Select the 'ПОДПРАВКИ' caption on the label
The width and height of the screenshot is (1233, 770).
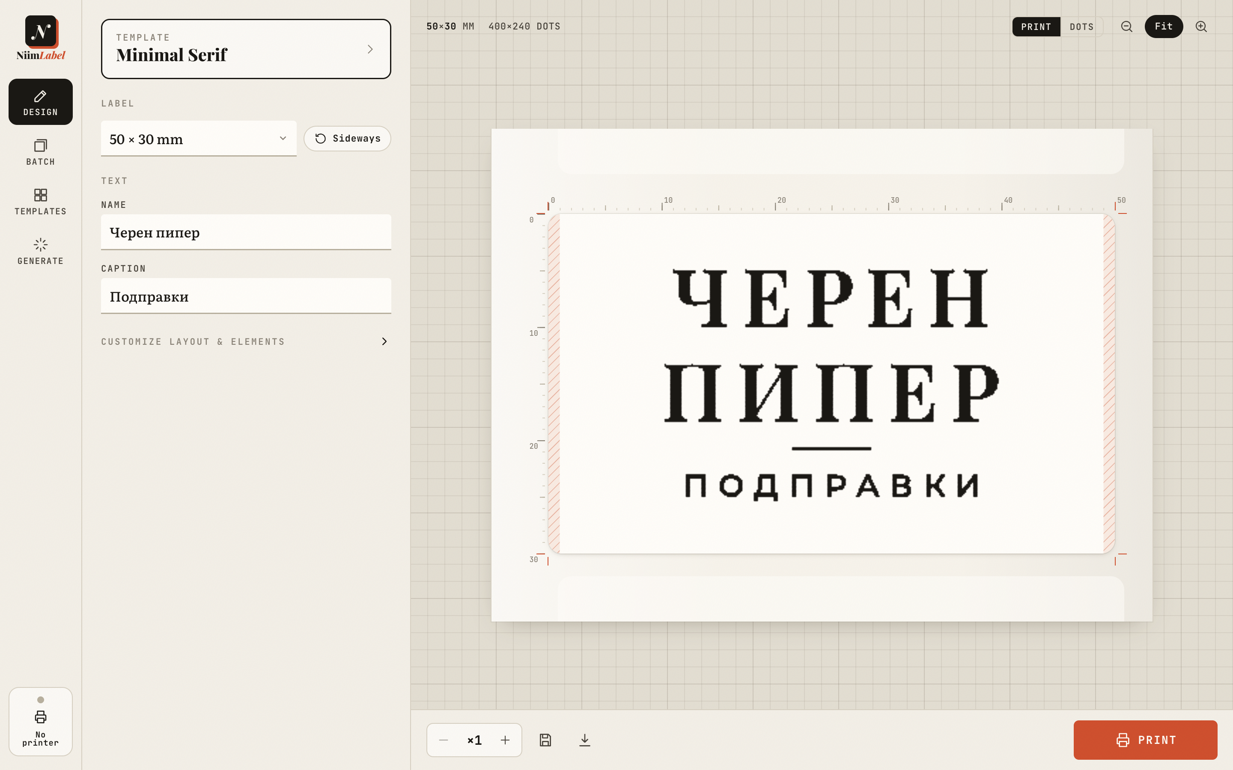tap(831, 486)
